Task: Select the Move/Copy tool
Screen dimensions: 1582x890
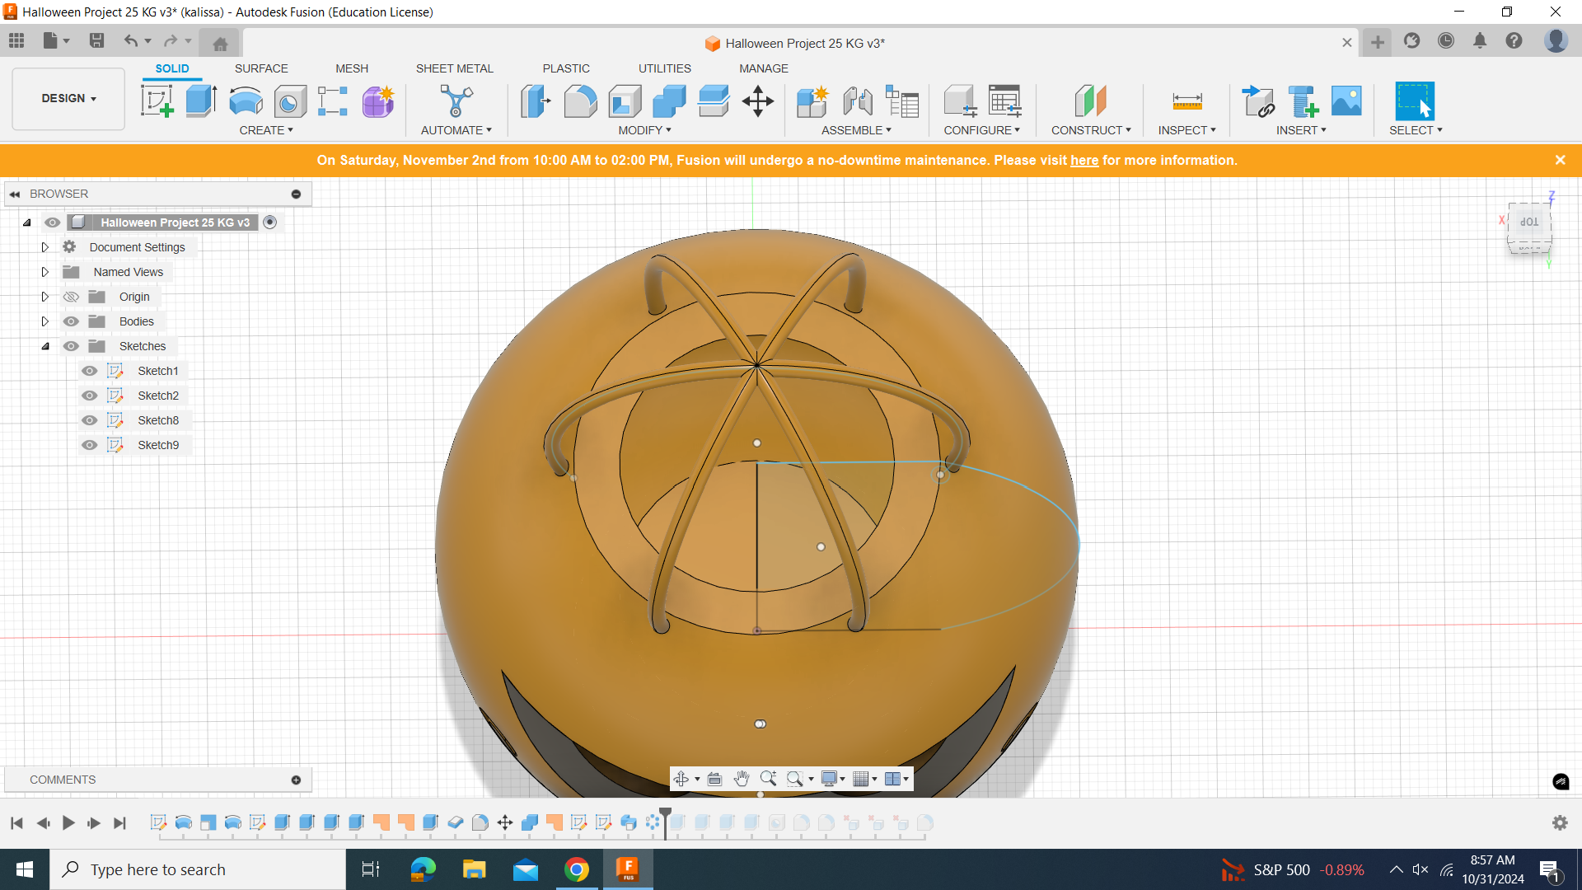Action: (x=758, y=101)
